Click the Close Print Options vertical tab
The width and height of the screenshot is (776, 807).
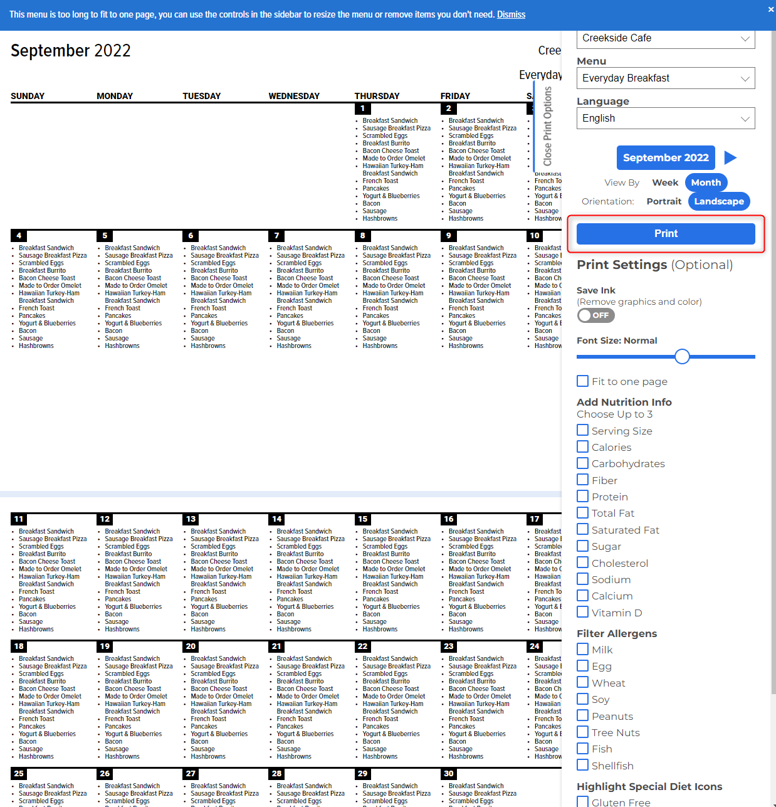(x=547, y=126)
